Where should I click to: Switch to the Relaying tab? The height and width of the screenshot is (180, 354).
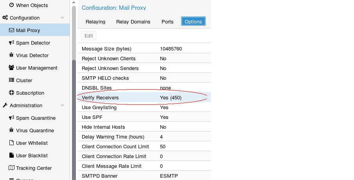coord(95,22)
